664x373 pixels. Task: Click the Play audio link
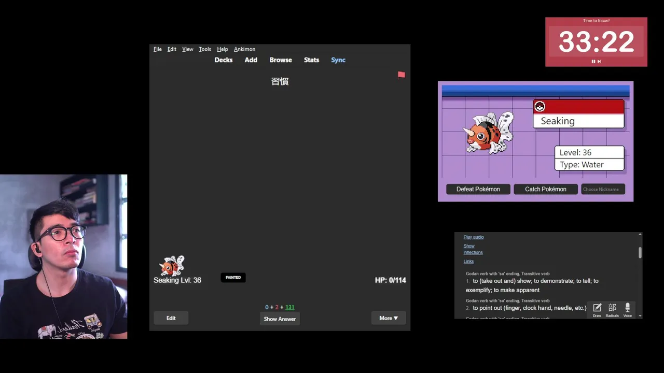tap(474, 237)
